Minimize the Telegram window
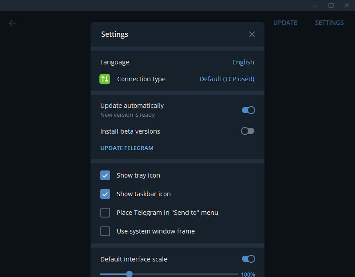This screenshot has width=355, height=277. pyautogui.click(x=315, y=5)
